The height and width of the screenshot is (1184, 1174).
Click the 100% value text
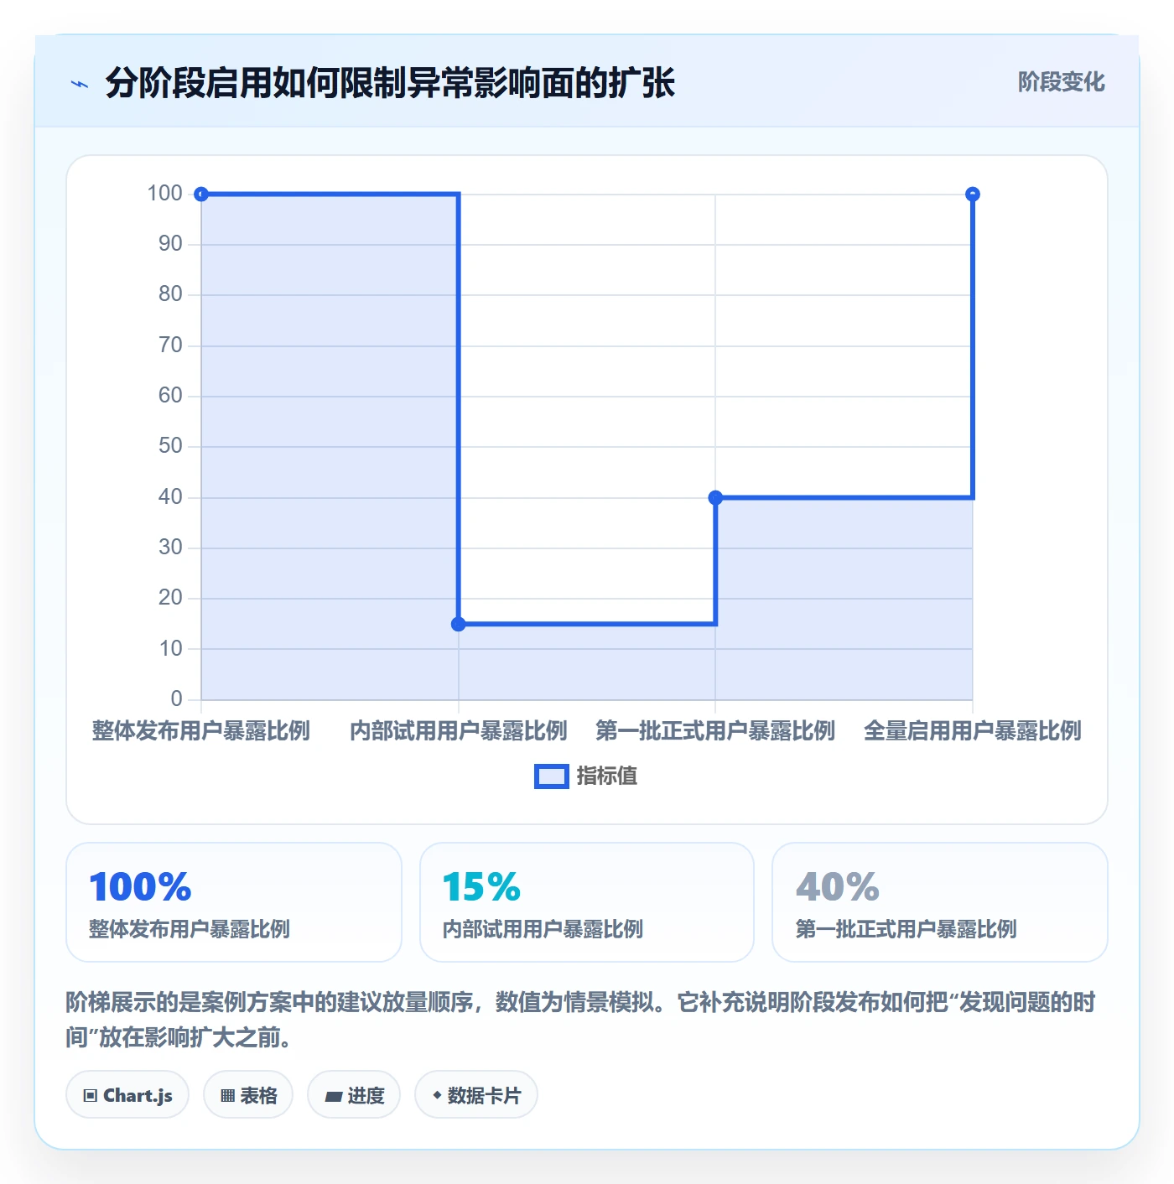(x=141, y=887)
